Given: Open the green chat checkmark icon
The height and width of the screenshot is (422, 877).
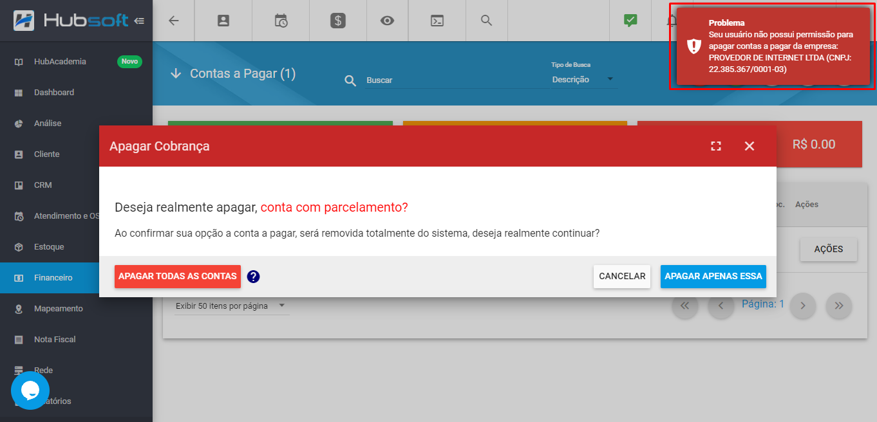Looking at the screenshot, I should pyautogui.click(x=630, y=21).
